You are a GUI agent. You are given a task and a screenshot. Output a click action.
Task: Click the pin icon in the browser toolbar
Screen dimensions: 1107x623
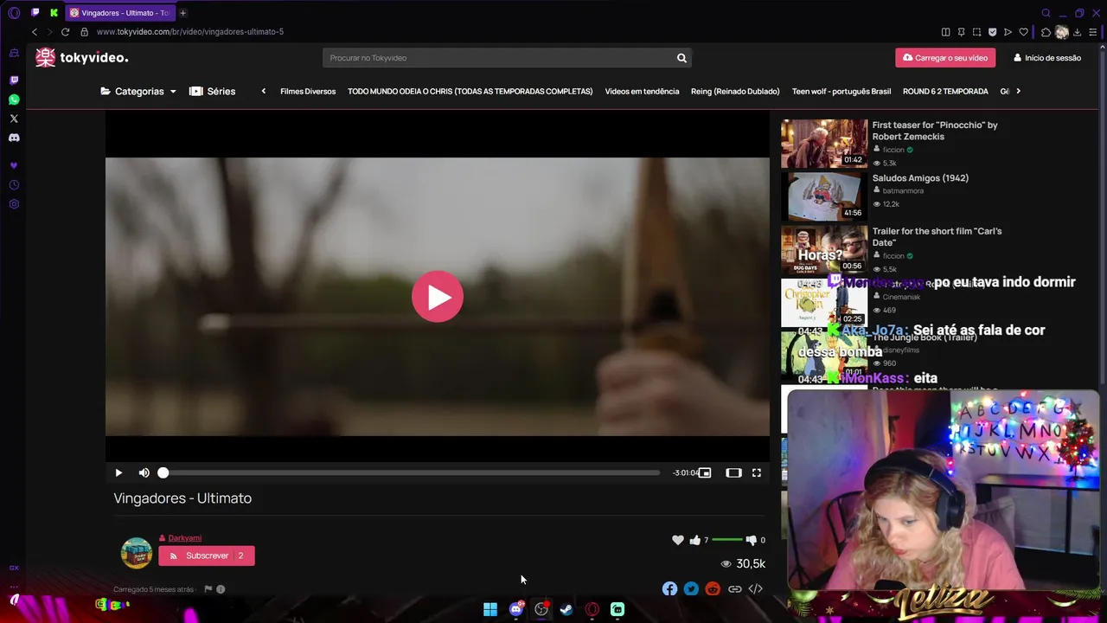click(961, 32)
